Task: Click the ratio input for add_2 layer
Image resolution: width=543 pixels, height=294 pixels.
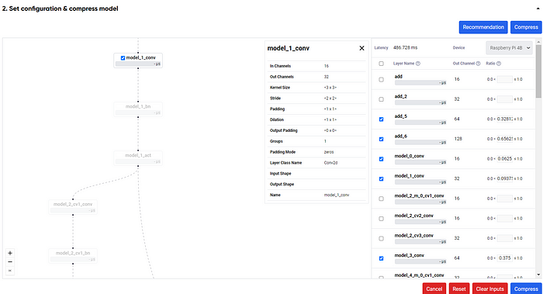Action: pos(504,99)
